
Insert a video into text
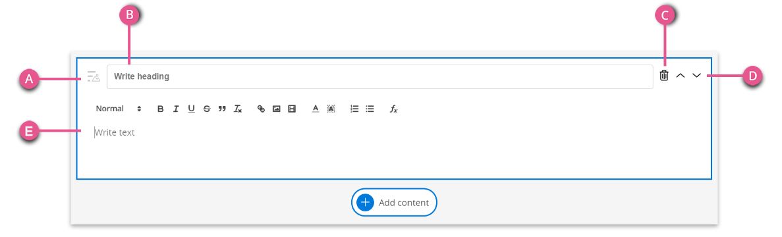[x=292, y=109]
